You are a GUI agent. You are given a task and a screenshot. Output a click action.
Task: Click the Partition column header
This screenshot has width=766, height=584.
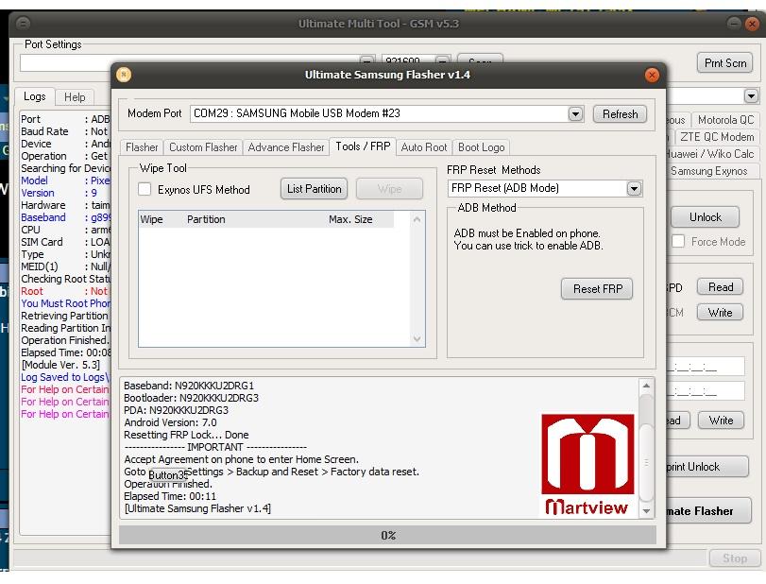(x=206, y=219)
